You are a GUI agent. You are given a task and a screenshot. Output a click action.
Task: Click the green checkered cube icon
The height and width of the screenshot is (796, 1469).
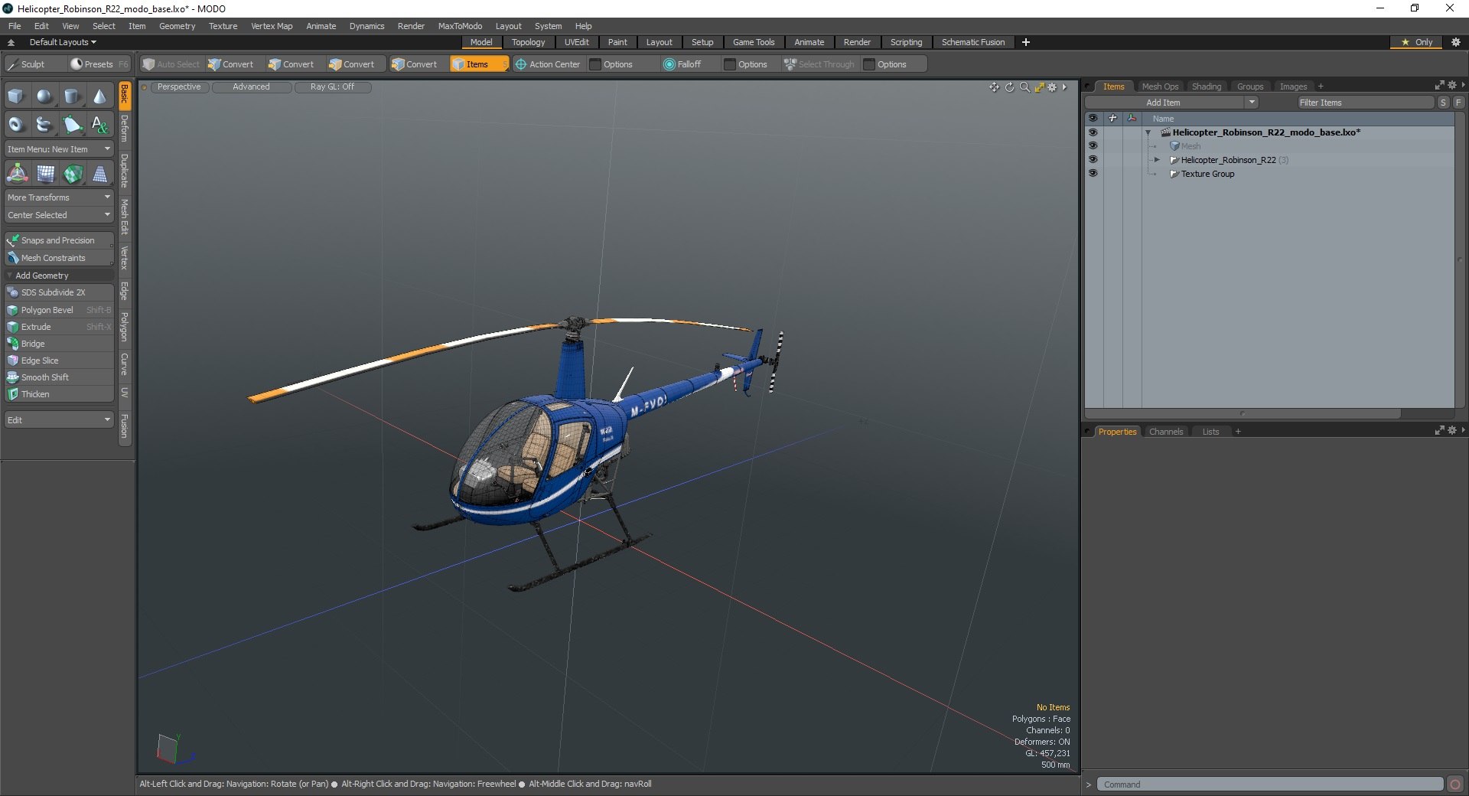73,175
